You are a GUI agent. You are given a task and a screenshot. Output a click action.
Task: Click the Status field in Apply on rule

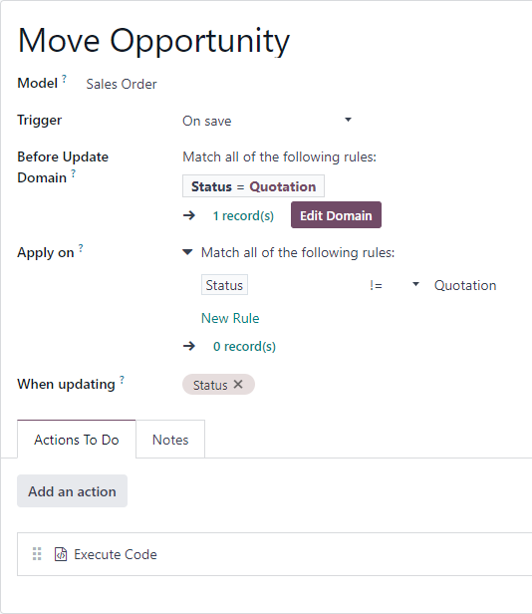click(x=224, y=285)
